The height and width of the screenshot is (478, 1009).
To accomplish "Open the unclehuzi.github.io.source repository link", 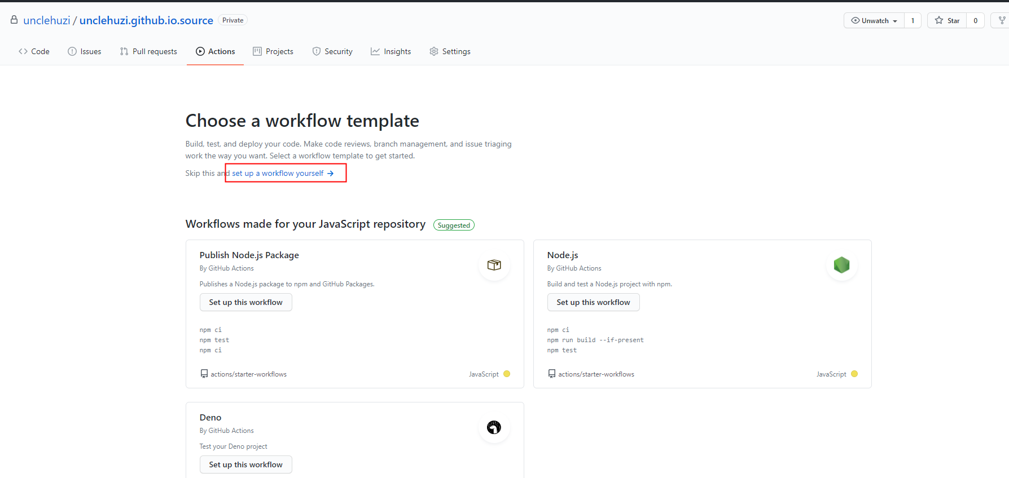I will (146, 20).
